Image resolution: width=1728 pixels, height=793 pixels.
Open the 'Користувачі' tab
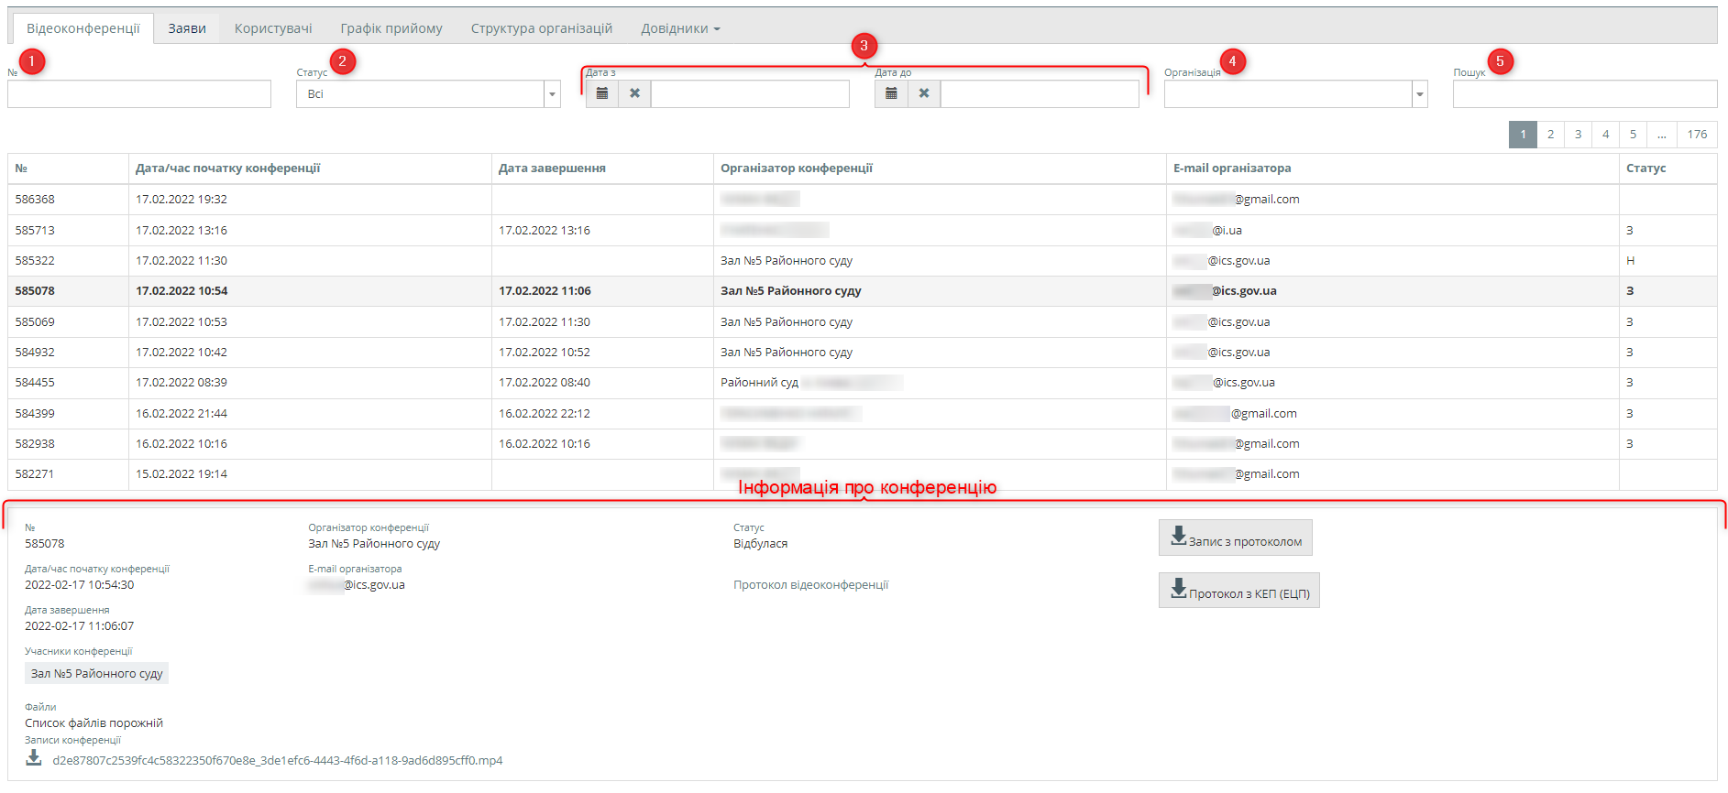pos(273,28)
